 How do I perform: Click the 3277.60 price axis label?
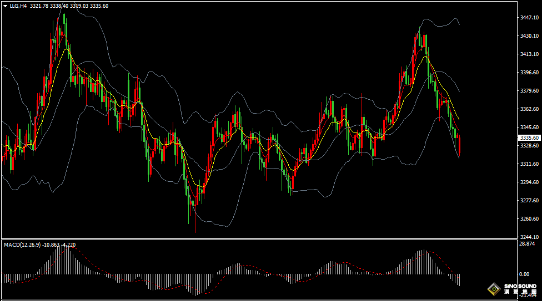529,201
